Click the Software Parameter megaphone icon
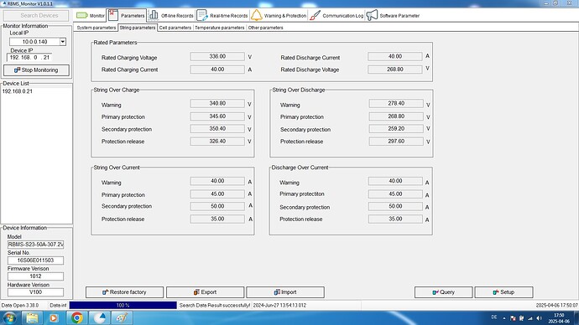The width and height of the screenshot is (579, 325). click(373, 15)
